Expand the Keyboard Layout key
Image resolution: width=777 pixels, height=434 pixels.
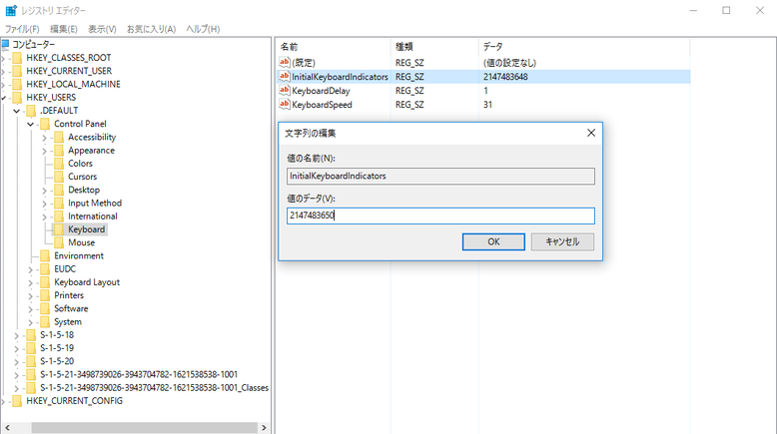[x=31, y=282]
